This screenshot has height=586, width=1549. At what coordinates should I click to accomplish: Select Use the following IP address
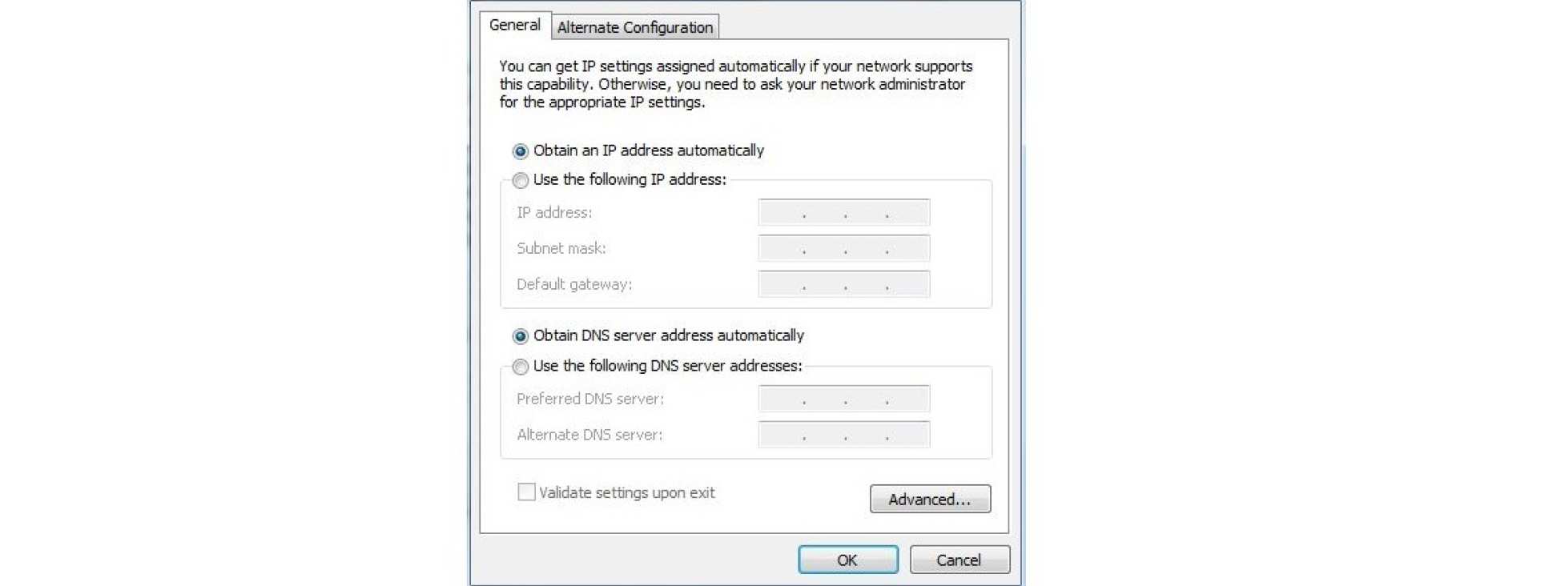point(521,179)
